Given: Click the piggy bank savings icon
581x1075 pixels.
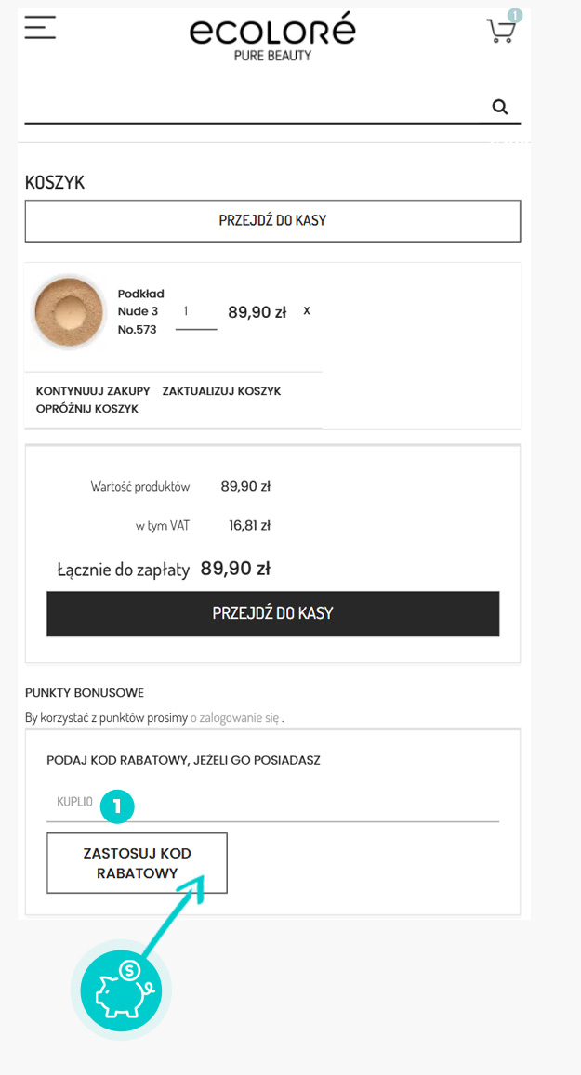Looking at the screenshot, I should 121,989.
